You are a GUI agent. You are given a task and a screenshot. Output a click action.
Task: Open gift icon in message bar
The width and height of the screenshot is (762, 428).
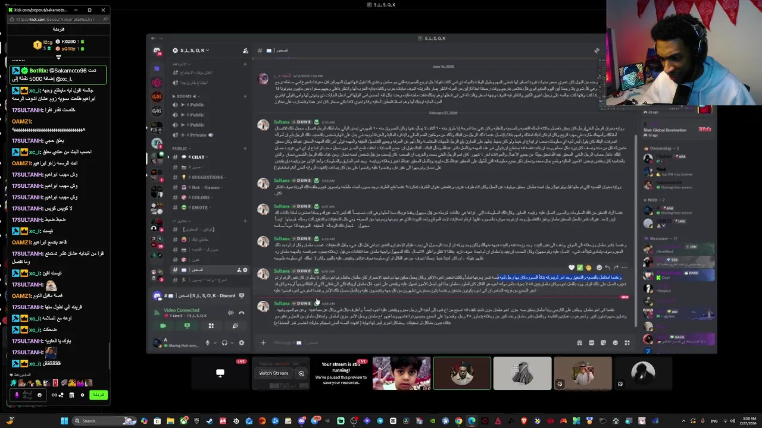pos(579,342)
